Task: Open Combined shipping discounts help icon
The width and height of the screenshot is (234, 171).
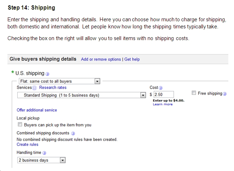Action: point(73,133)
